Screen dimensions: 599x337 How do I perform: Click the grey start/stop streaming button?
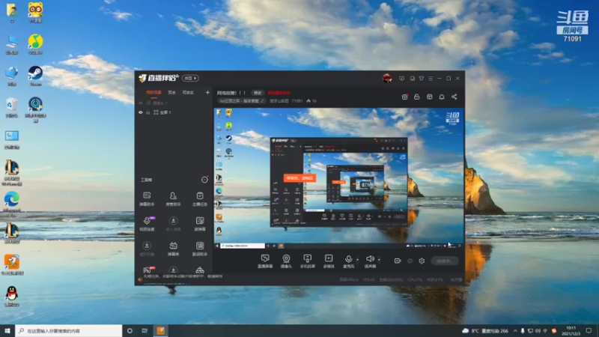click(445, 261)
